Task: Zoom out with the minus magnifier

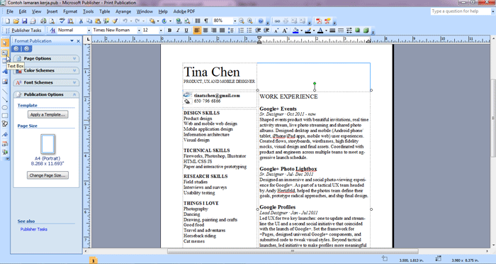Action: (242, 21)
